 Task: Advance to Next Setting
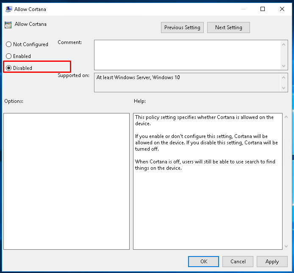(x=228, y=28)
